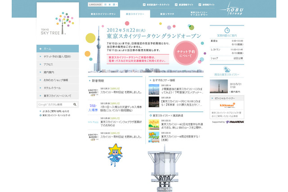
Task: Click the clock business hours icon
Action: [x=227, y=30]
